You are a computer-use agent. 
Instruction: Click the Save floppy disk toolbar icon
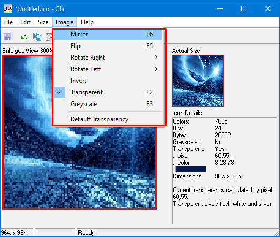(x=7, y=36)
